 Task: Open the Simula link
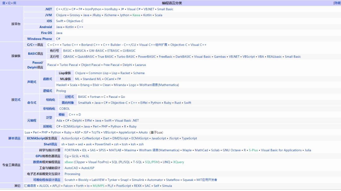tap(167, 186)
